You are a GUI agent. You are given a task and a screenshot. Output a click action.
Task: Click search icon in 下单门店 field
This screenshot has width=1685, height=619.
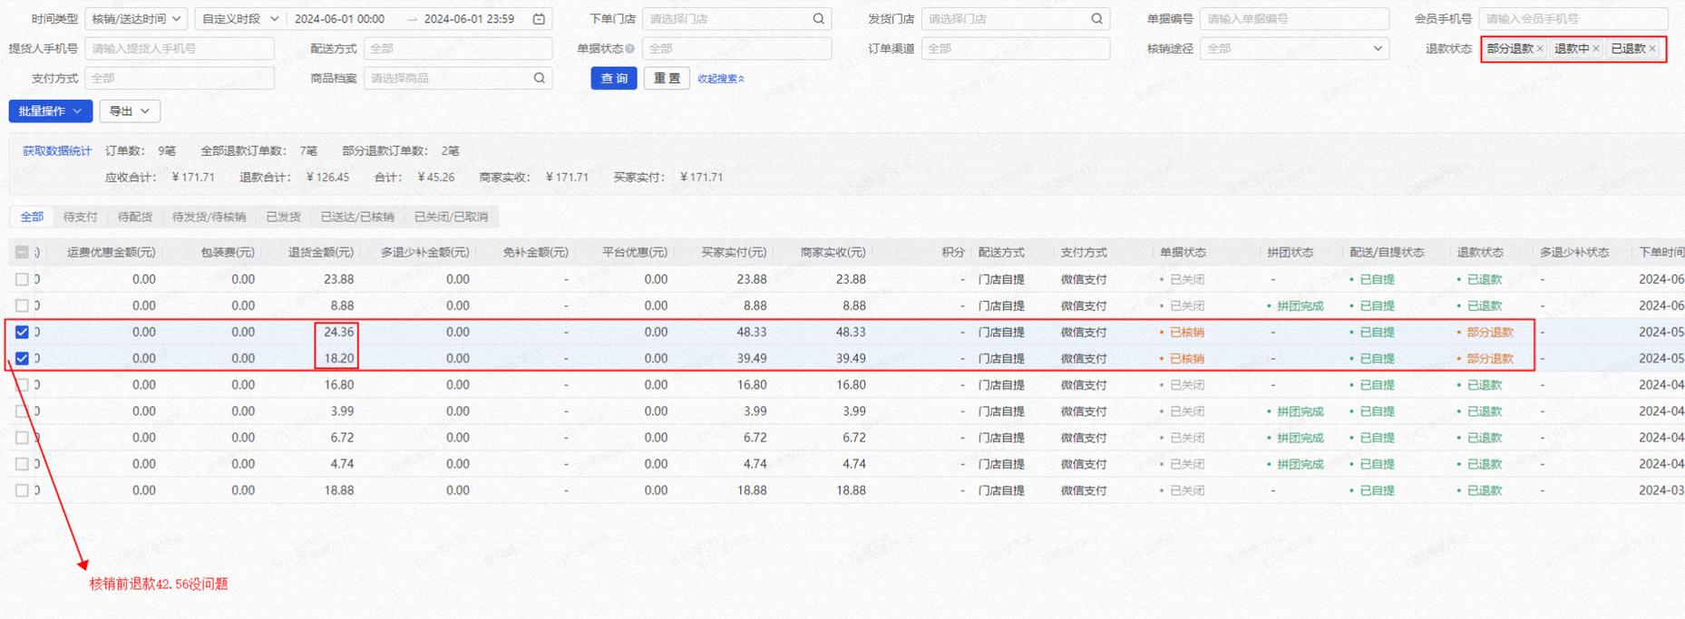pyautogui.click(x=818, y=19)
